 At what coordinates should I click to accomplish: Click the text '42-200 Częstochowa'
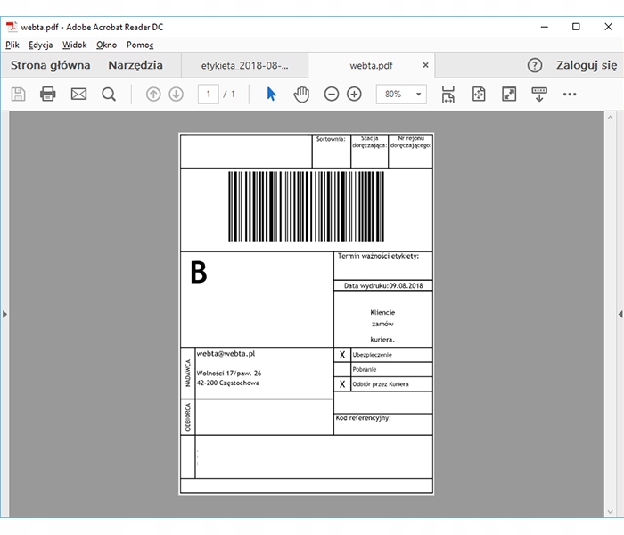pyautogui.click(x=228, y=383)
